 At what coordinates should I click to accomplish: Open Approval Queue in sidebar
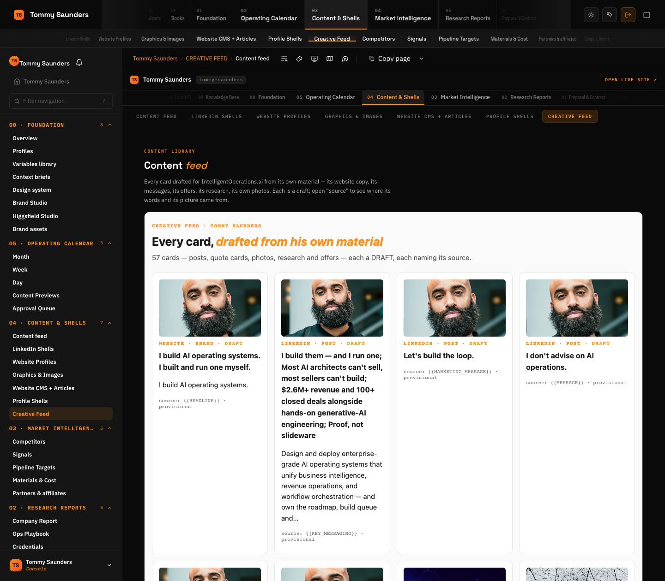point(34,308)
